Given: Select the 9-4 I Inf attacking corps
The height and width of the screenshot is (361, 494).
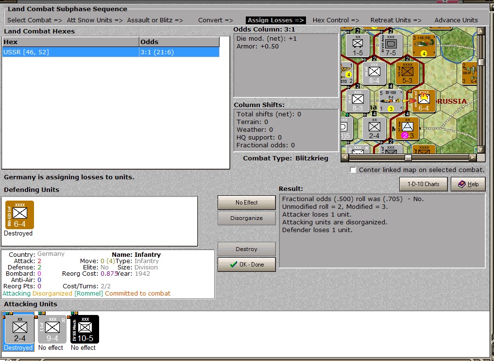Looking at the screenshot, I should click(x=52, y=329).
